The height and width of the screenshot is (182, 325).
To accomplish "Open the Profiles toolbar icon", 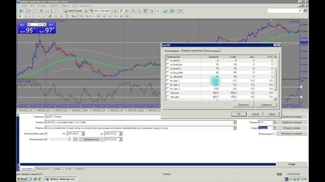I will 27,11.
